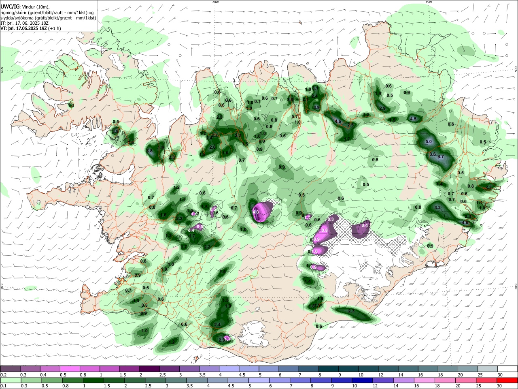Click the 3.6 precipitation value on the map
The width and height of the screenshot is (518, 389).
pos(433,154)
